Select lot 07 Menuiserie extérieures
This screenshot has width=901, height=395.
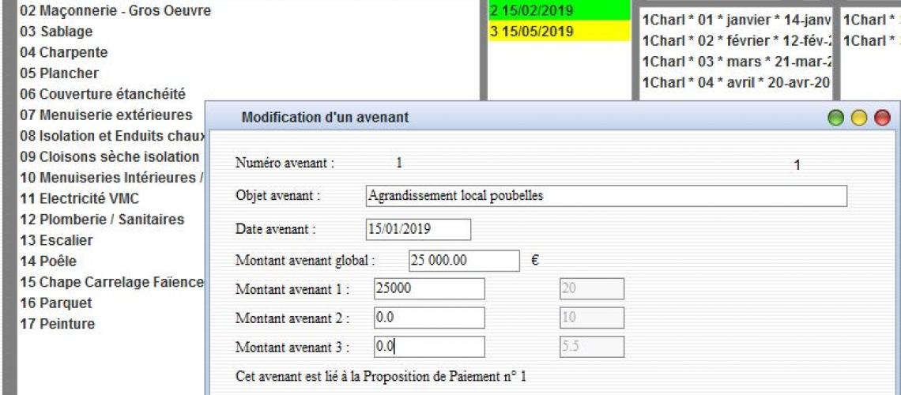point(107,115)
